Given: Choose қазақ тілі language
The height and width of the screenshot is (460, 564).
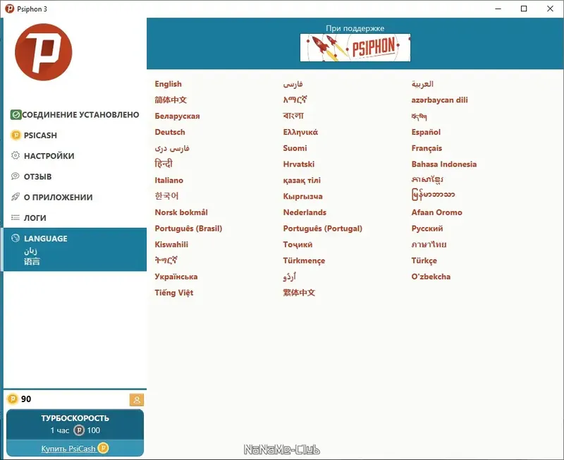Looking at the screenshot, I should (x=302, y=181).
